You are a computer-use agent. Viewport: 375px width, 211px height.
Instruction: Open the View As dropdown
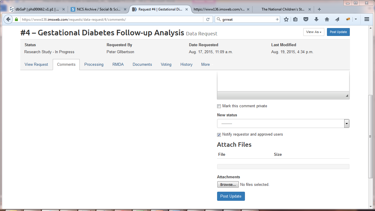tap(313, 32)
